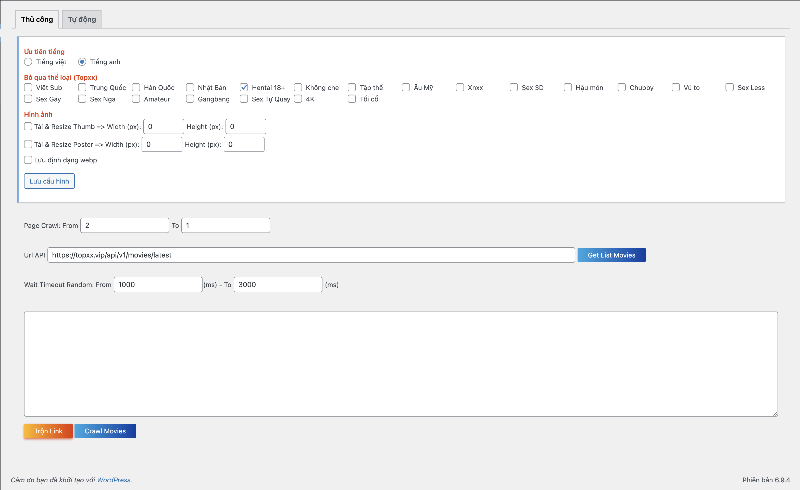Tick the Xnxx checkbox
This screenshot has height=490, width=800.
[460, 87]
